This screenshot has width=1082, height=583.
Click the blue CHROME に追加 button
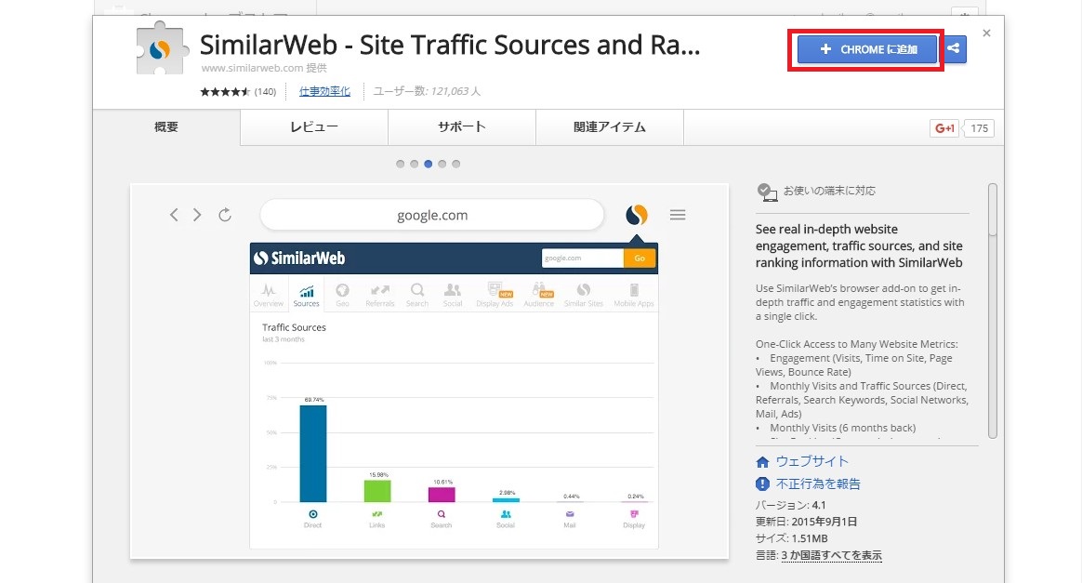click(x=866, y=49)
